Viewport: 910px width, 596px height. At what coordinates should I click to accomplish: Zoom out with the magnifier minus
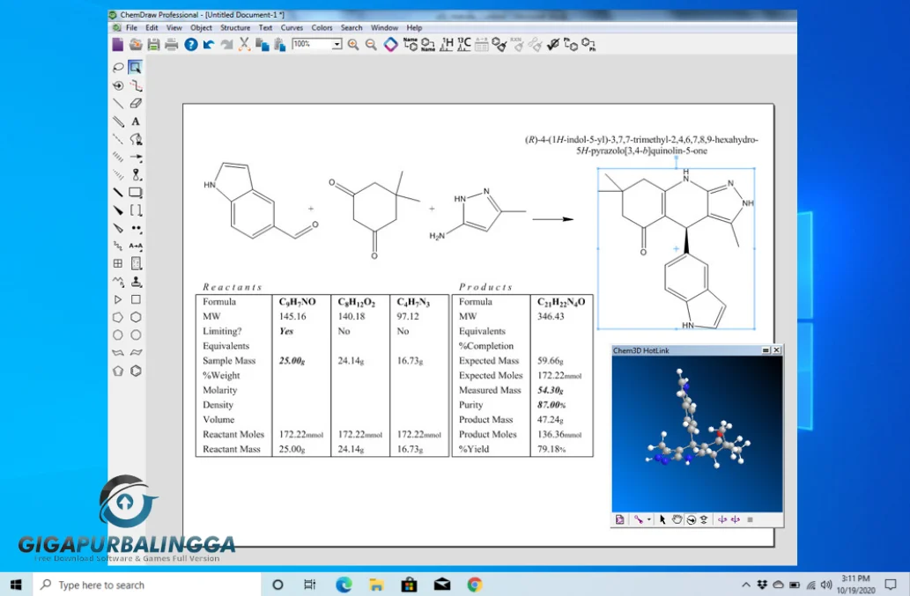pos(371,44)
